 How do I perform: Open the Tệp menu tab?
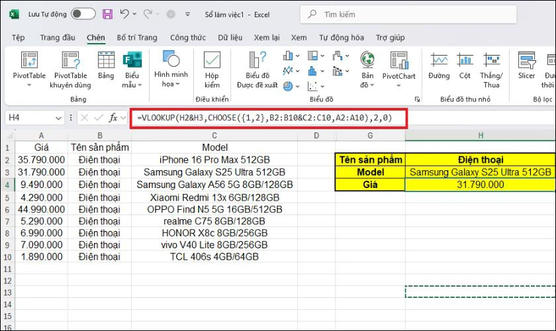click(x=18, y=38)
